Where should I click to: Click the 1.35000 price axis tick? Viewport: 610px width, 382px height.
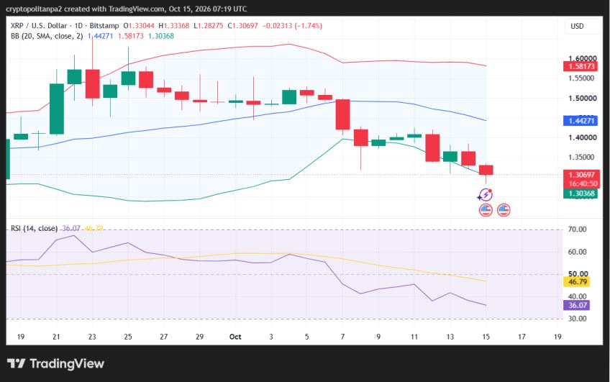pos(582,157)
